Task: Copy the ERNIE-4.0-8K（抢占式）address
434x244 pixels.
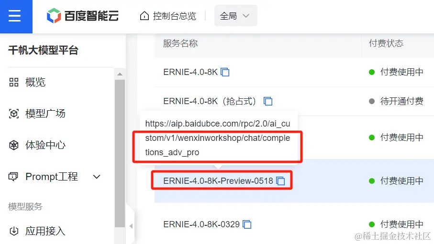Action: tap(268, 101)
